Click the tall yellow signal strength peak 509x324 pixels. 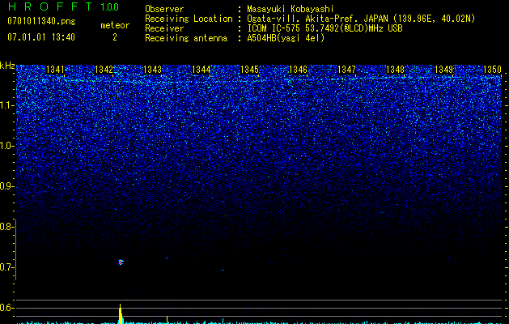(x=121, y=314)
